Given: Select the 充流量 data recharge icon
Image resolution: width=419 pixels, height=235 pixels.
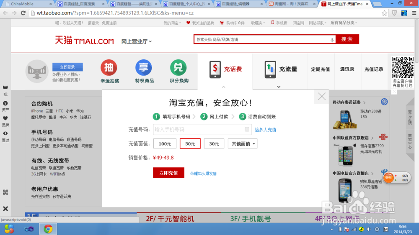Looking at the screenshot, I should click(270, 69).
